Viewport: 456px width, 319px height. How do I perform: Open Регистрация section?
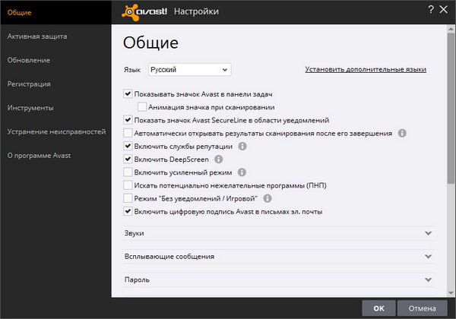tap(29, 84)
